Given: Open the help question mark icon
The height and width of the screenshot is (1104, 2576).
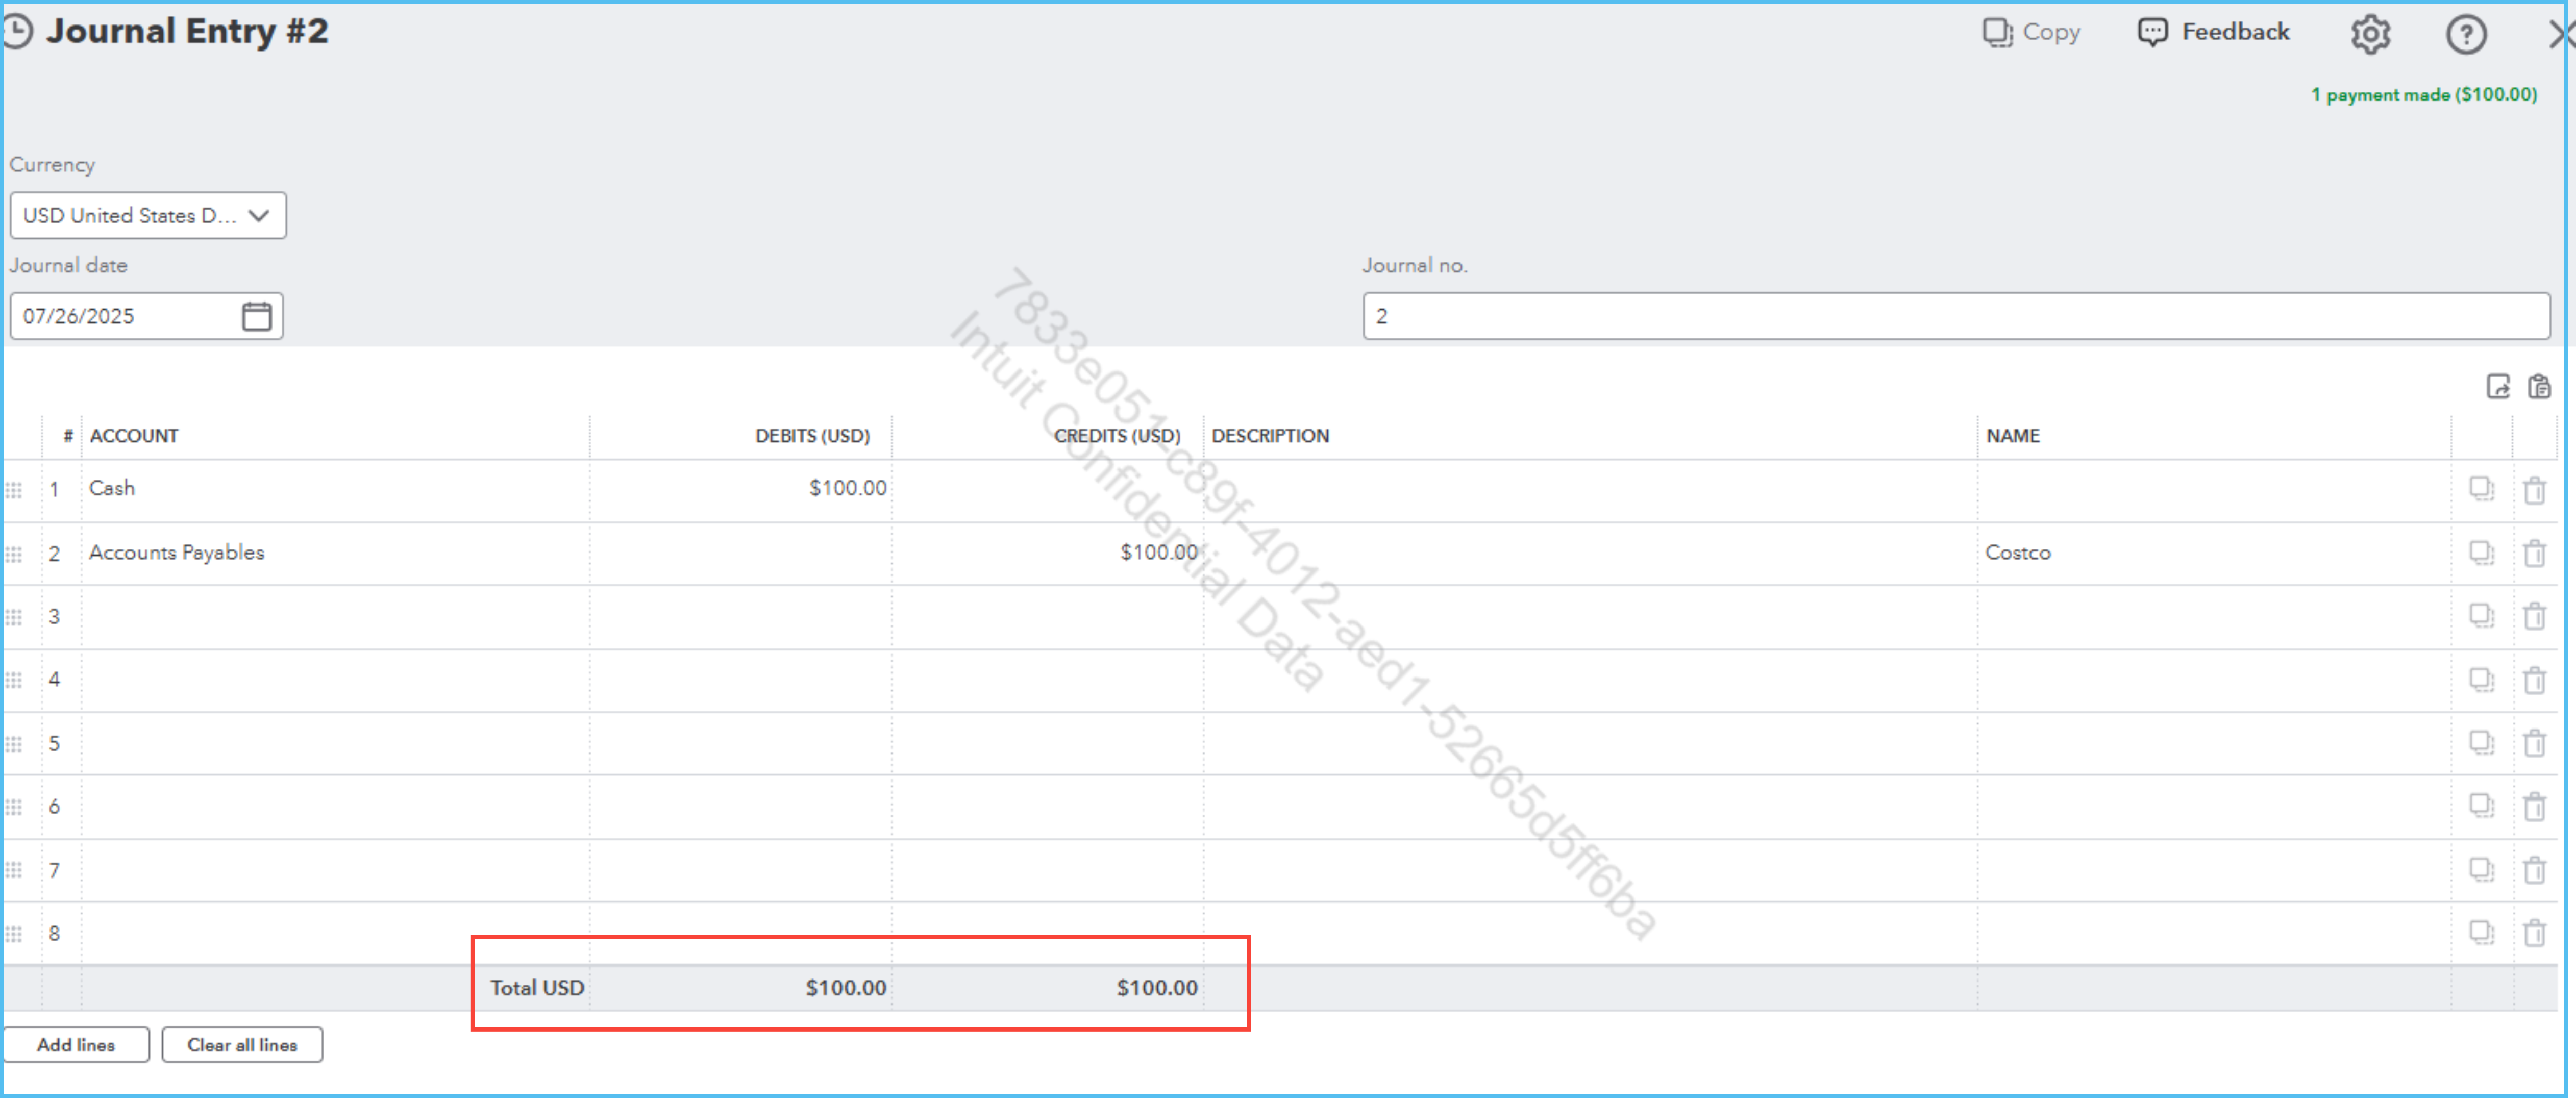Looking at the screenshot, I should tap(2465, 35).
